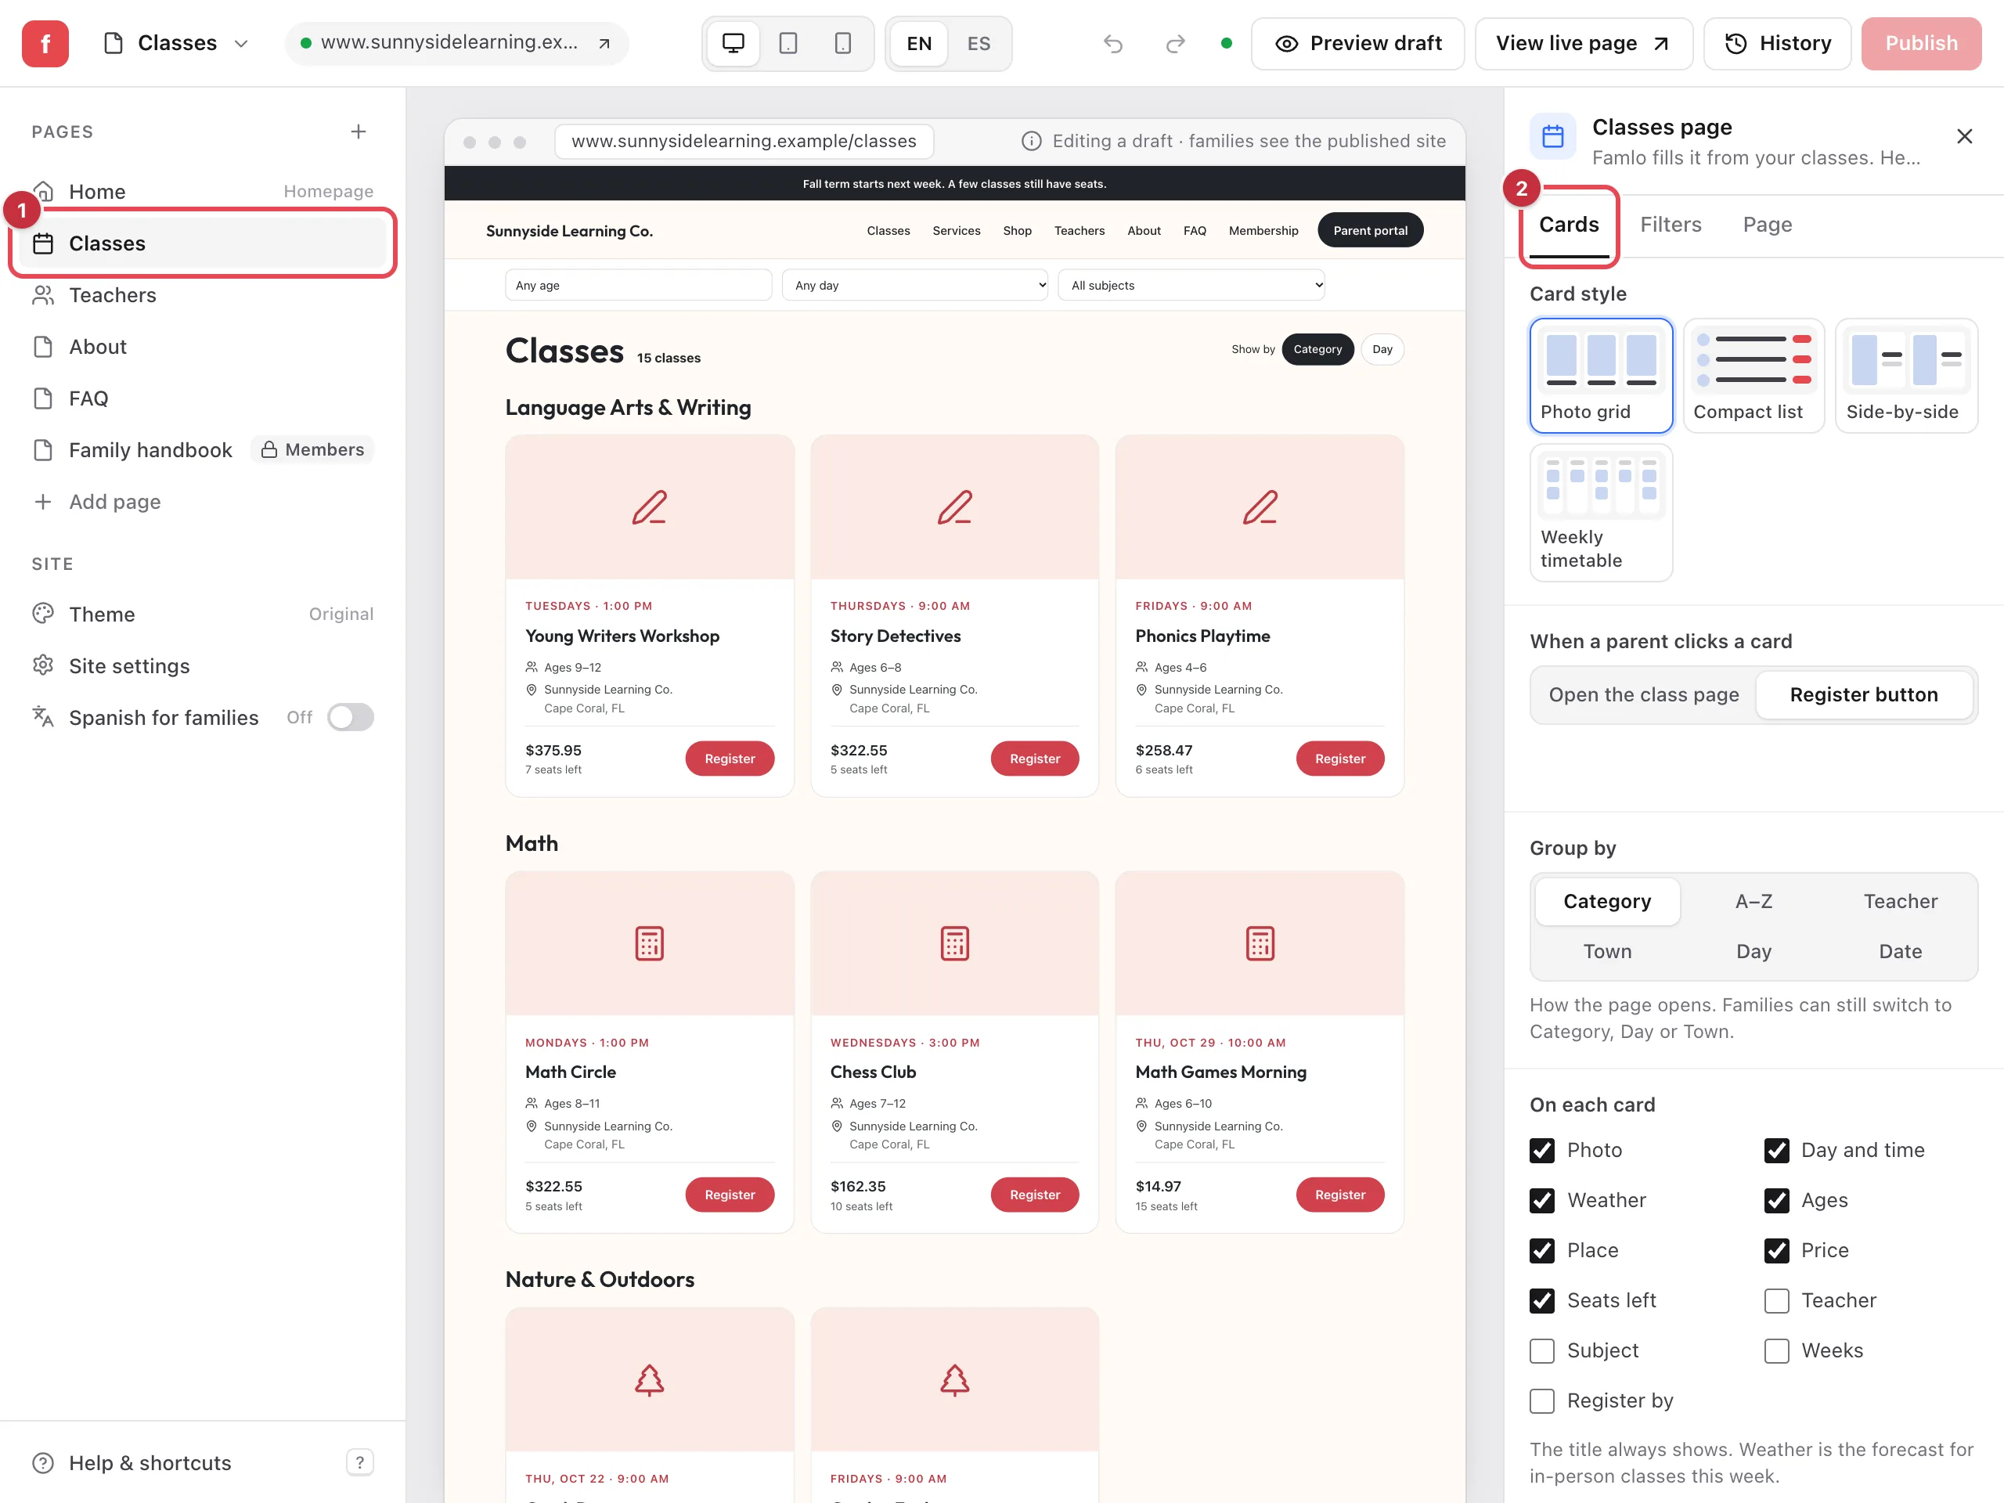Choose Weekly timetable card style
This screenshot has height=1503, width=2004.
pos(1601,513)
